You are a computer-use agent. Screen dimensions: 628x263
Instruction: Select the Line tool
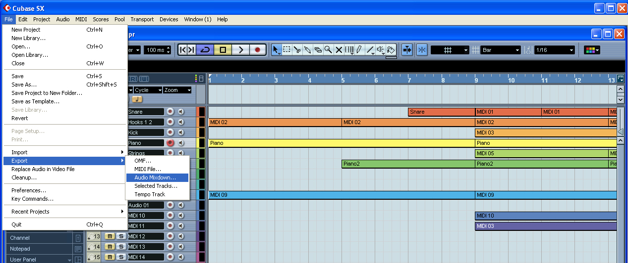(370, 50)
